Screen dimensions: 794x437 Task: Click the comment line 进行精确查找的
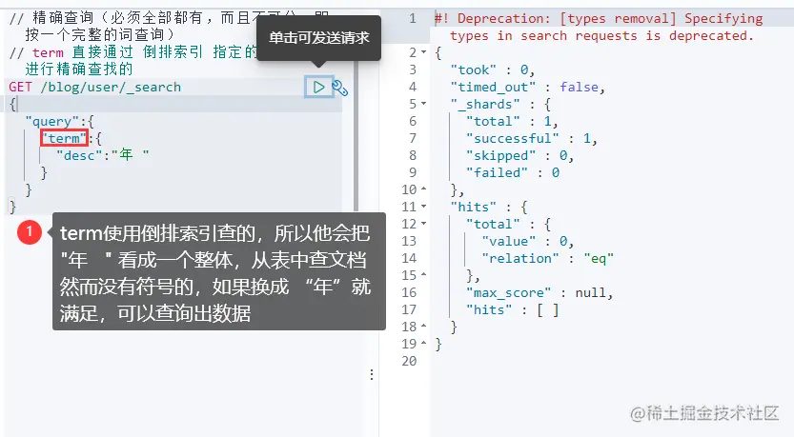pos(78,69)
